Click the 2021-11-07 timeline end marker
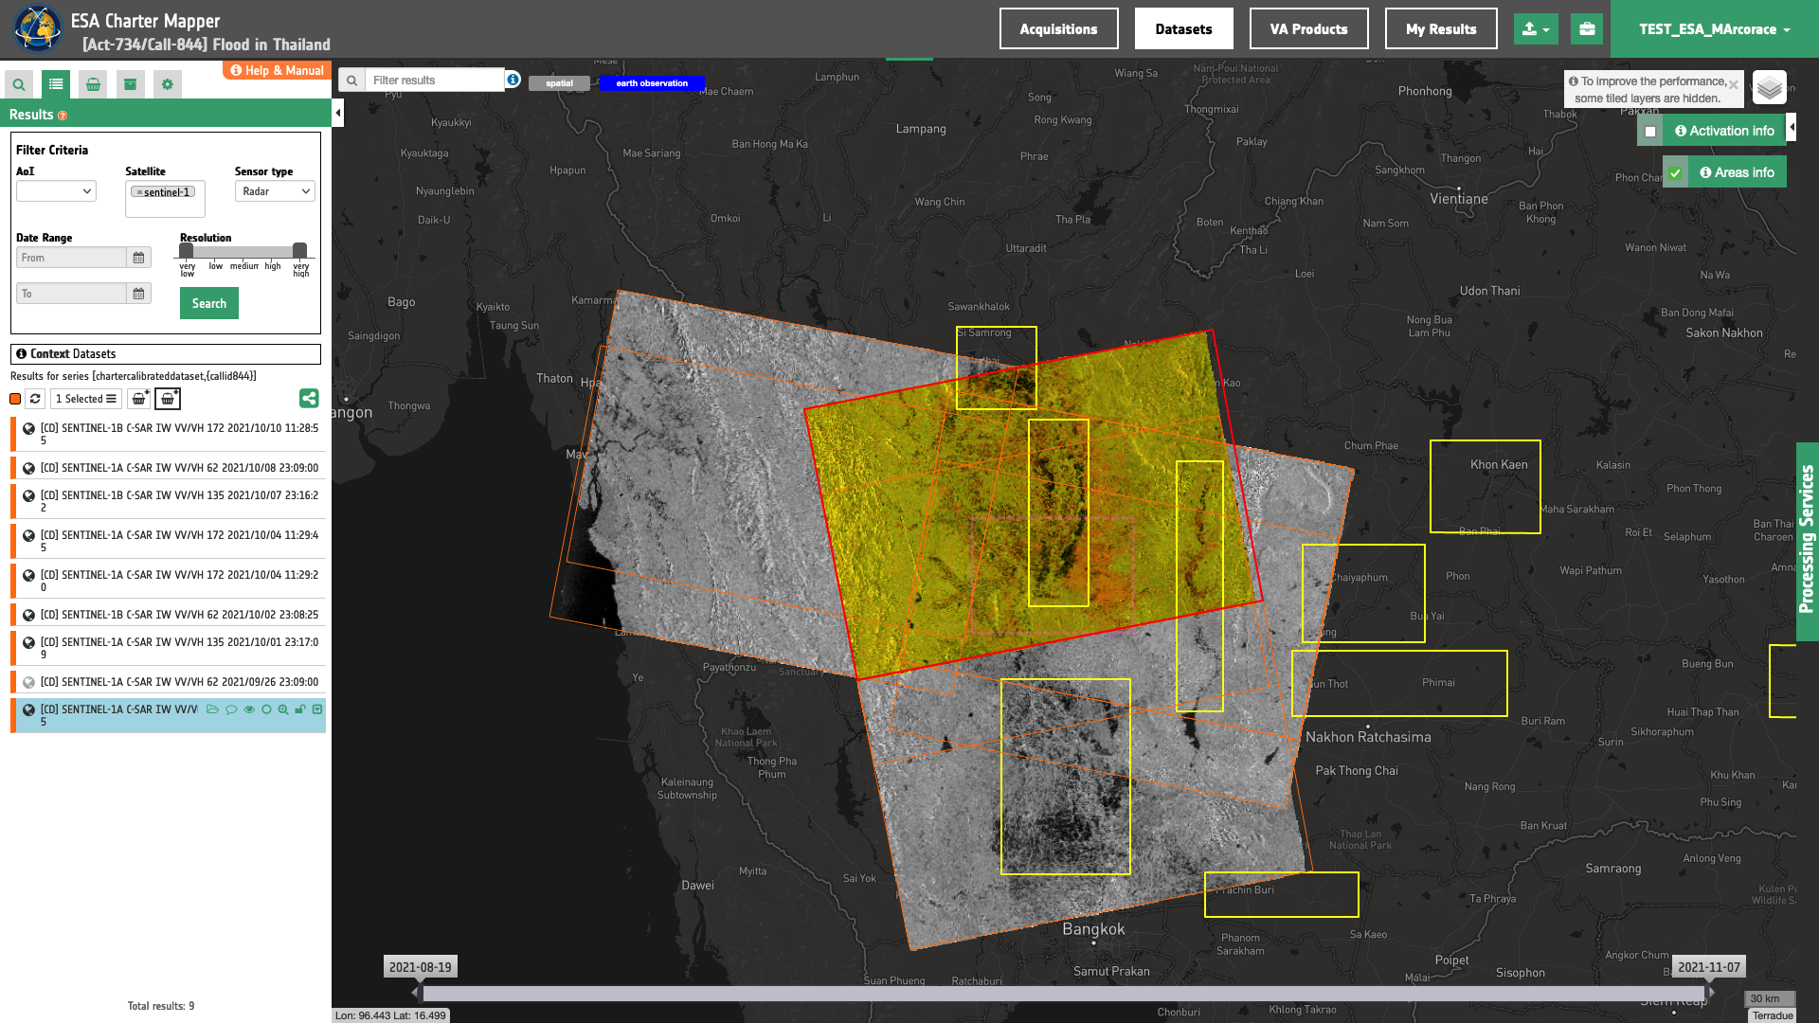Viewport: 1819px width, 1023px height. coord(1708,967)
